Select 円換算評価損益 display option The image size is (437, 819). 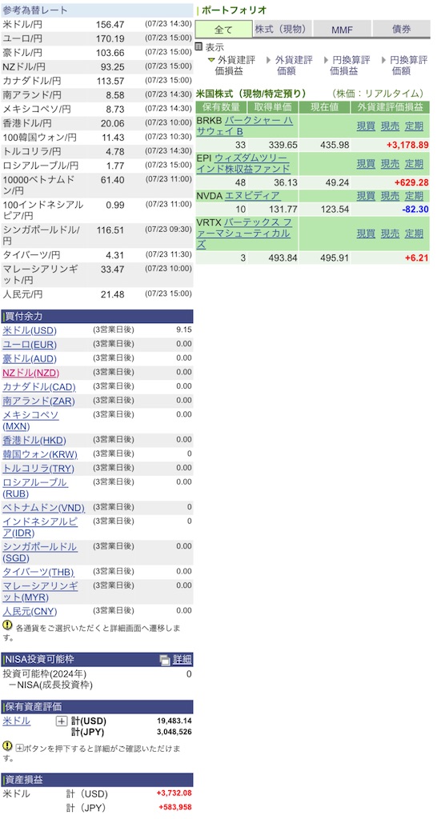(351, 66)
